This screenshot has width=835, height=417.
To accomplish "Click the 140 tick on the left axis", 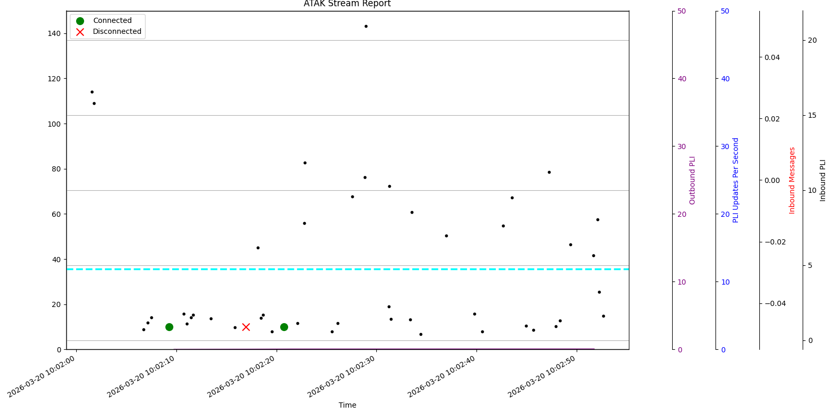I will 54,33.
